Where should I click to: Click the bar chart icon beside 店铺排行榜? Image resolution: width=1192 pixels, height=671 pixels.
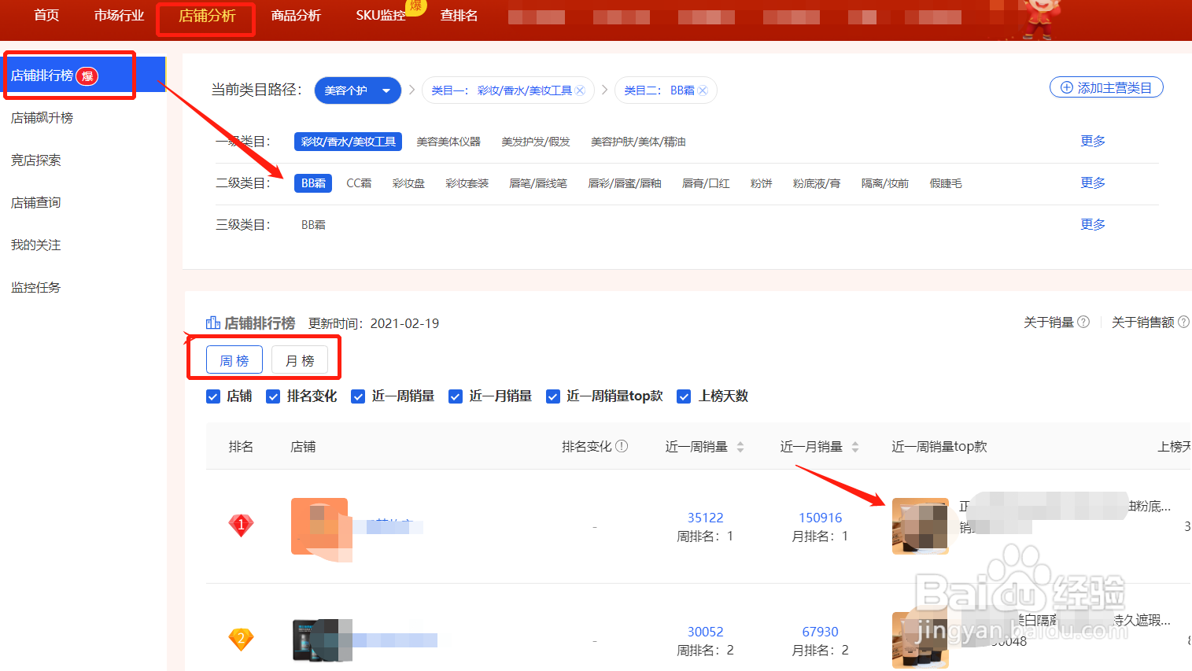point(212,322)
